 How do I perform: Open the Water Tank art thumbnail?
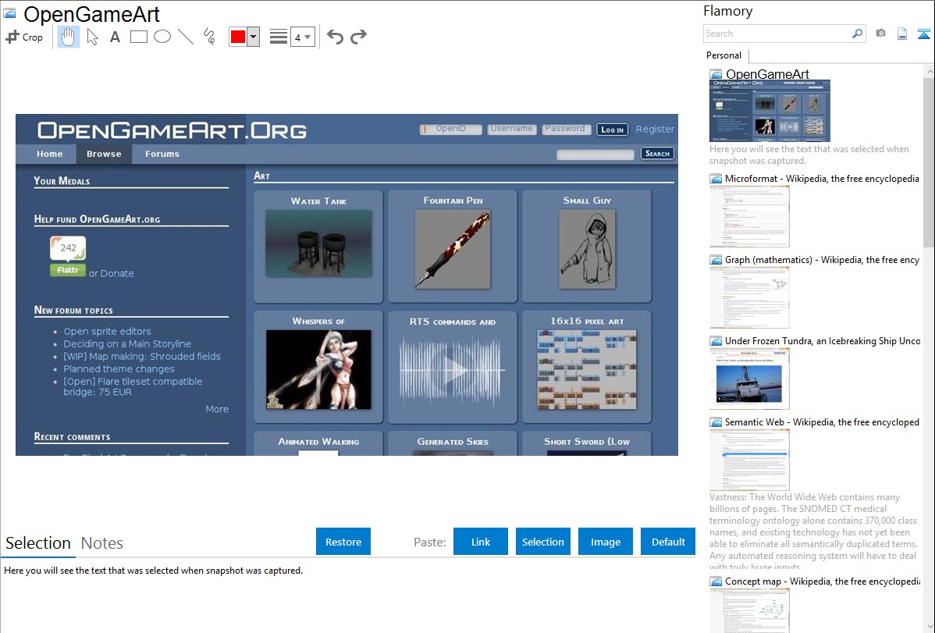(x=318, y=244)
